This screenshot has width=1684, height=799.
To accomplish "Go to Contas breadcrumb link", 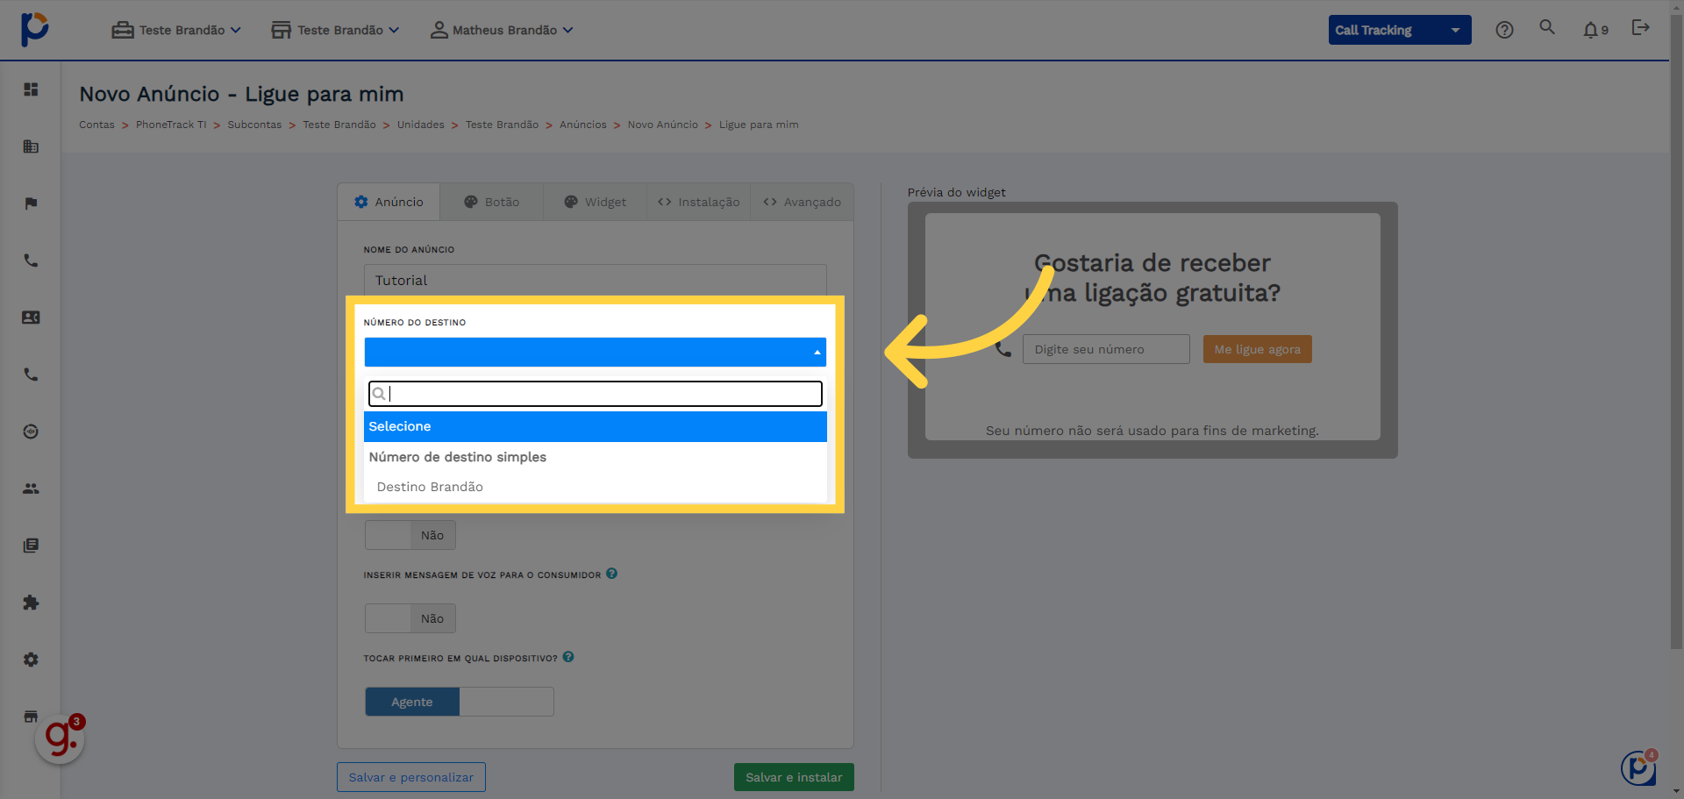I will 96,125.
